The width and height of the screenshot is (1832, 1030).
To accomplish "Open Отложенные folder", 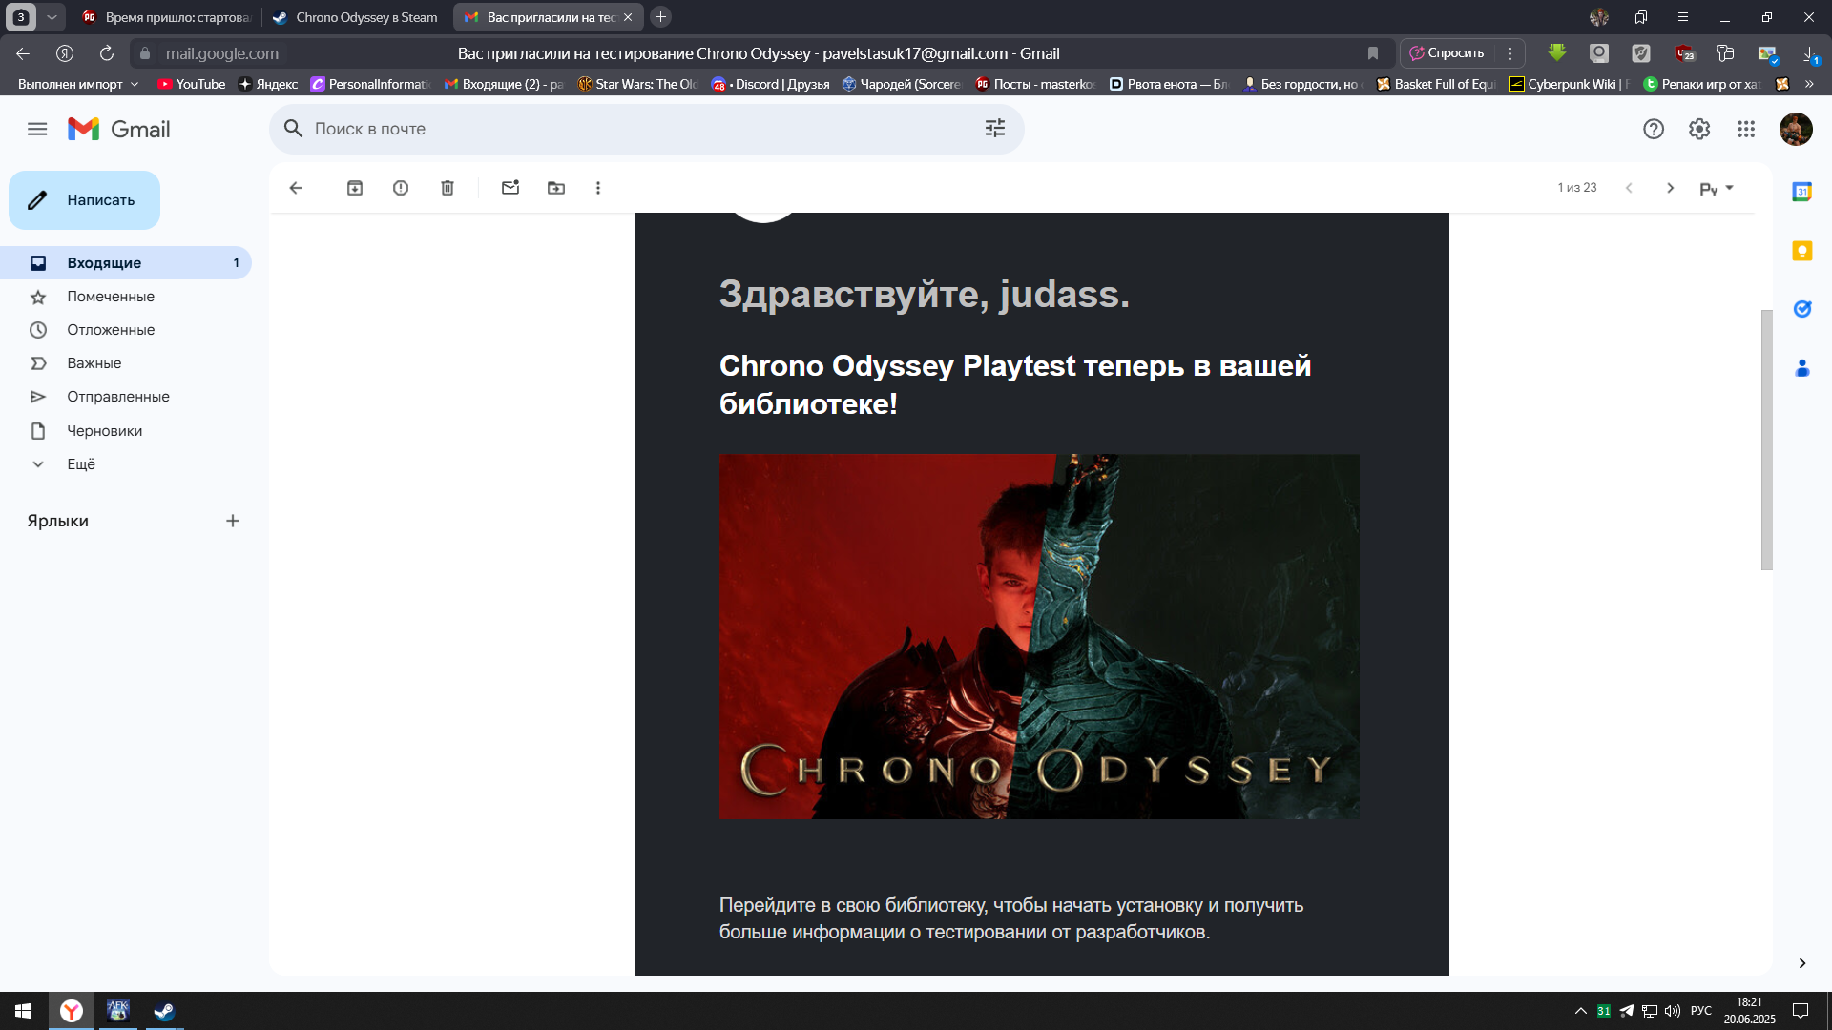I will (126, 330).
